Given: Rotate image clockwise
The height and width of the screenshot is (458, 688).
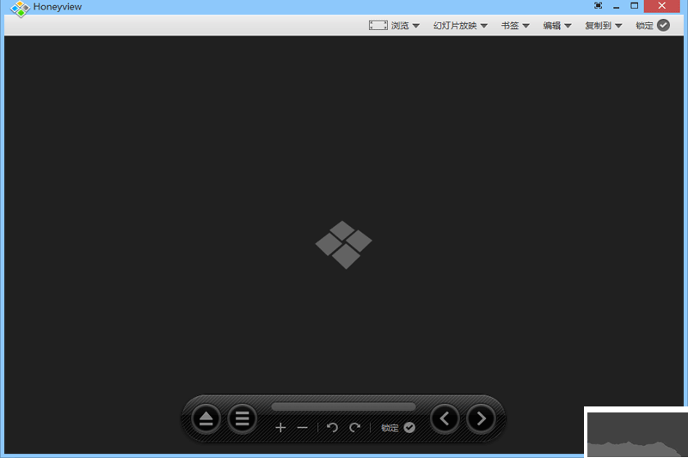Looking at the screenshot, I should pyautogui.click(x=354, y=428).
